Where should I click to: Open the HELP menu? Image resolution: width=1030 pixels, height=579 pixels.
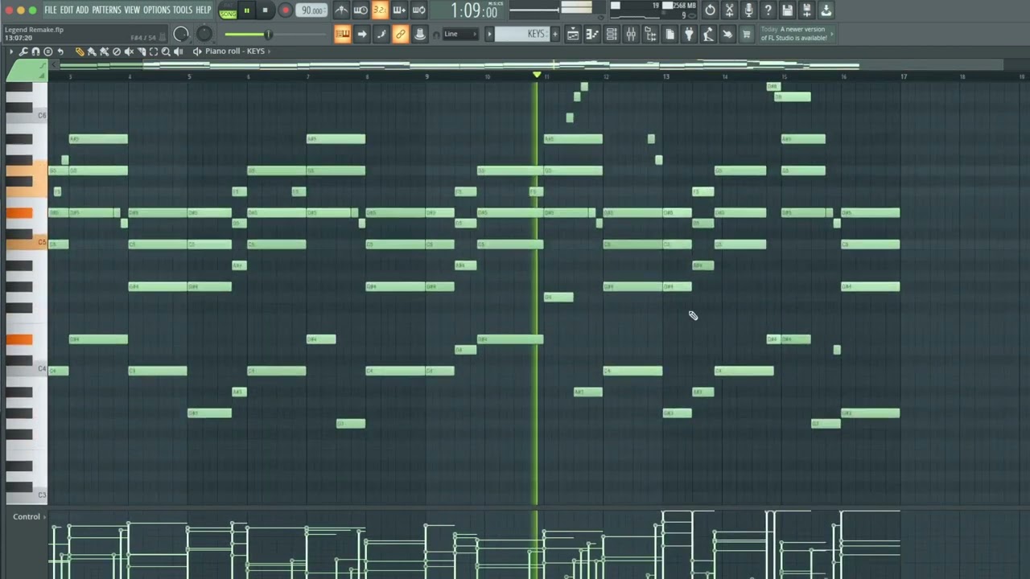[204, 10]
